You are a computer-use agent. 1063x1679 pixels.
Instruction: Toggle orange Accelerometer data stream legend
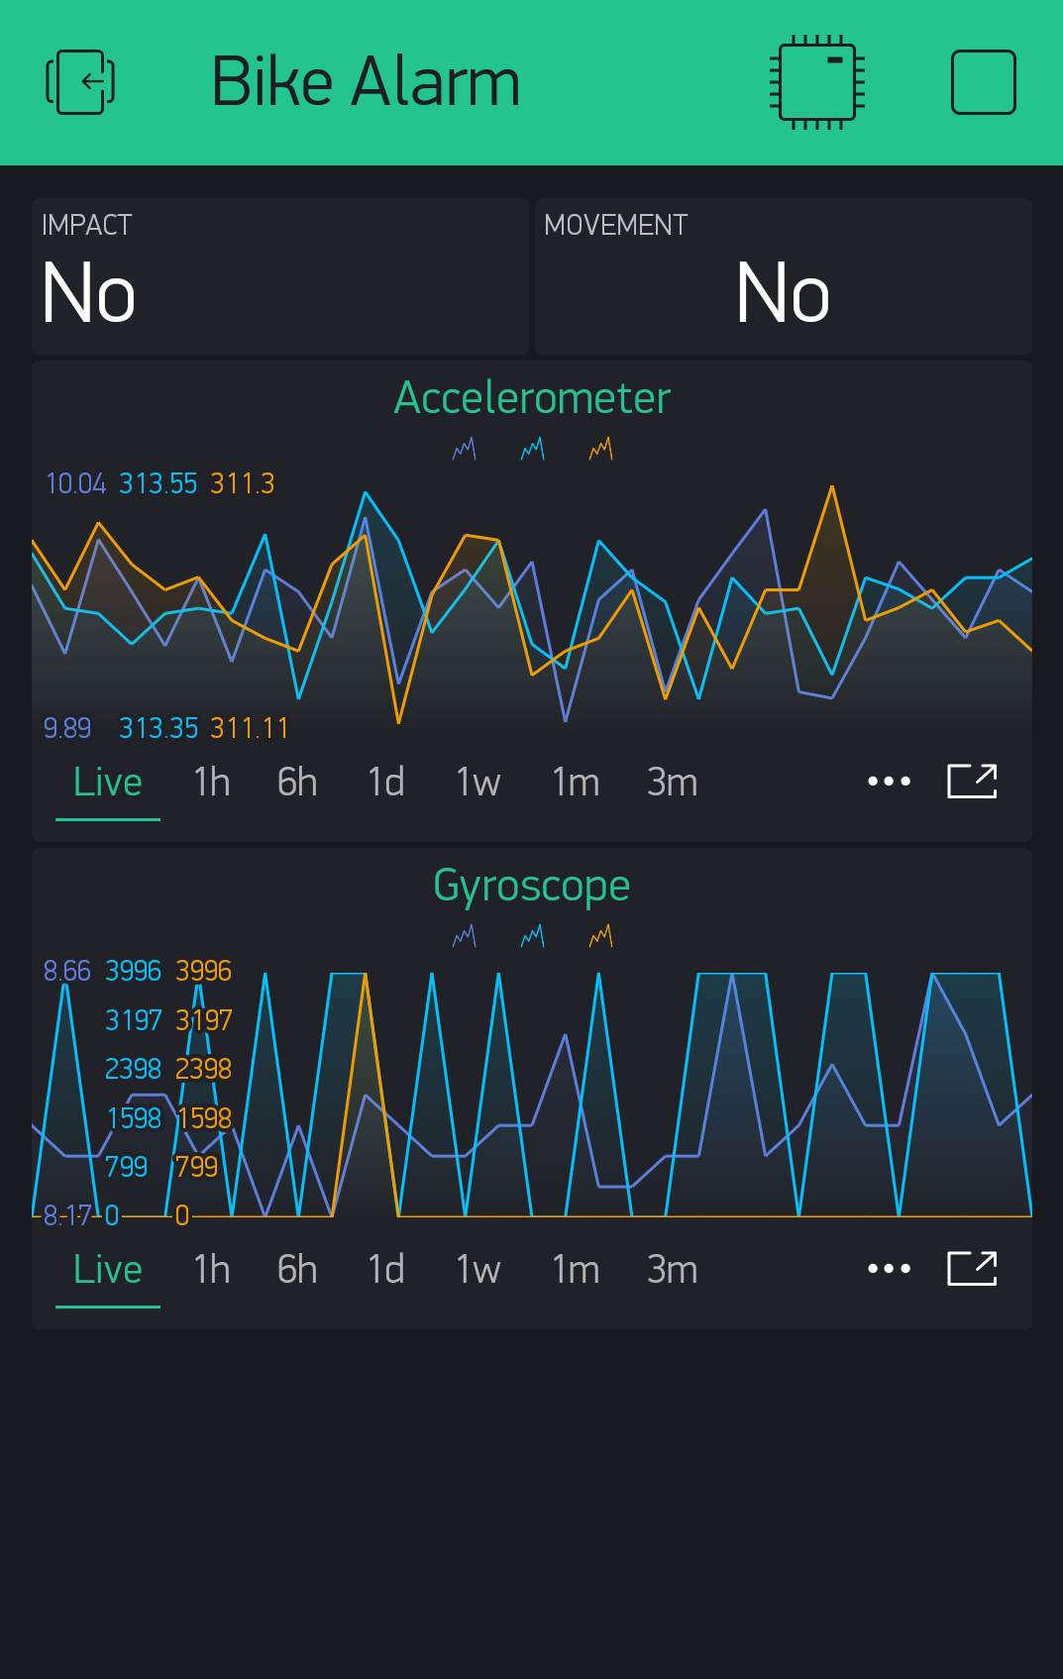[601, 449]
